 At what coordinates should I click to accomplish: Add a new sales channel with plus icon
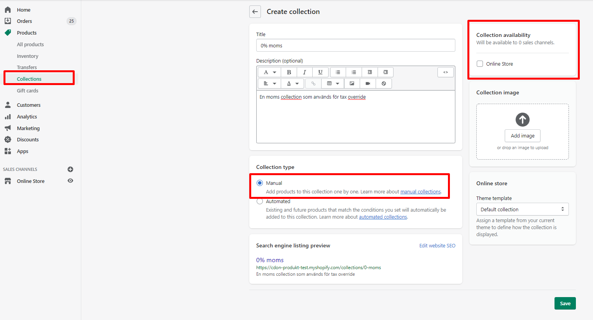[x=70, y=169]
